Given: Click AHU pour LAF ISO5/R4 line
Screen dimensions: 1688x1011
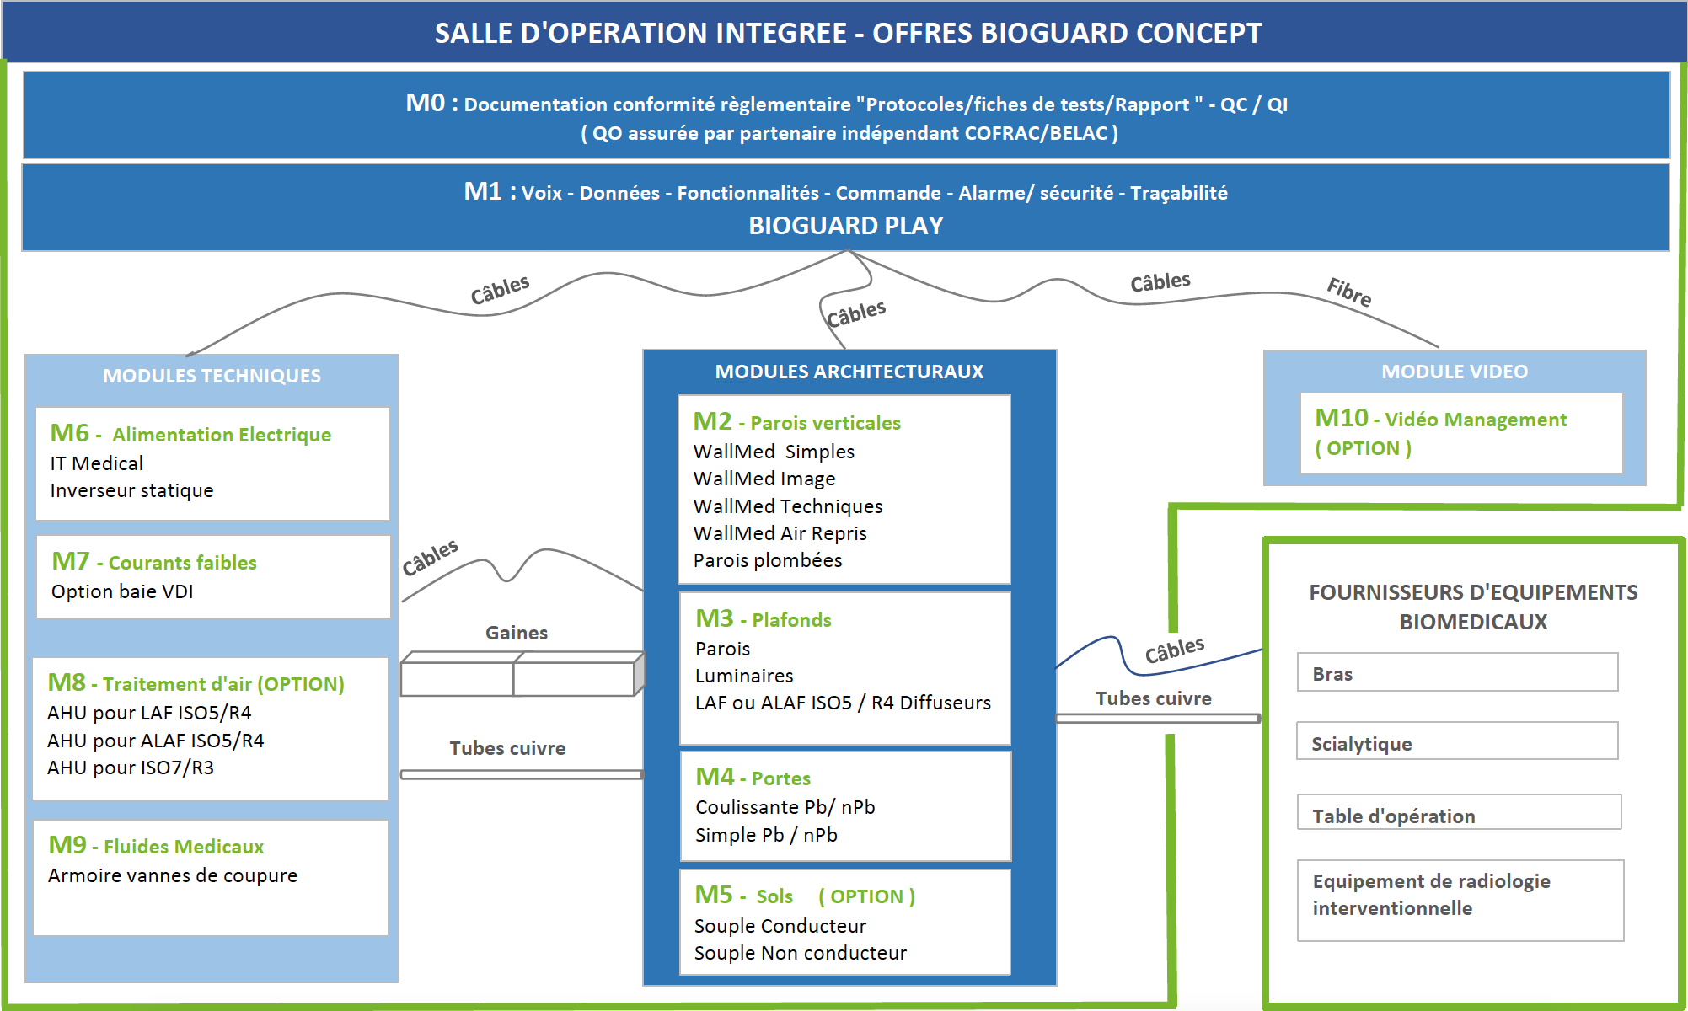Looking at the screenshot, I should [x=149, y=713].
